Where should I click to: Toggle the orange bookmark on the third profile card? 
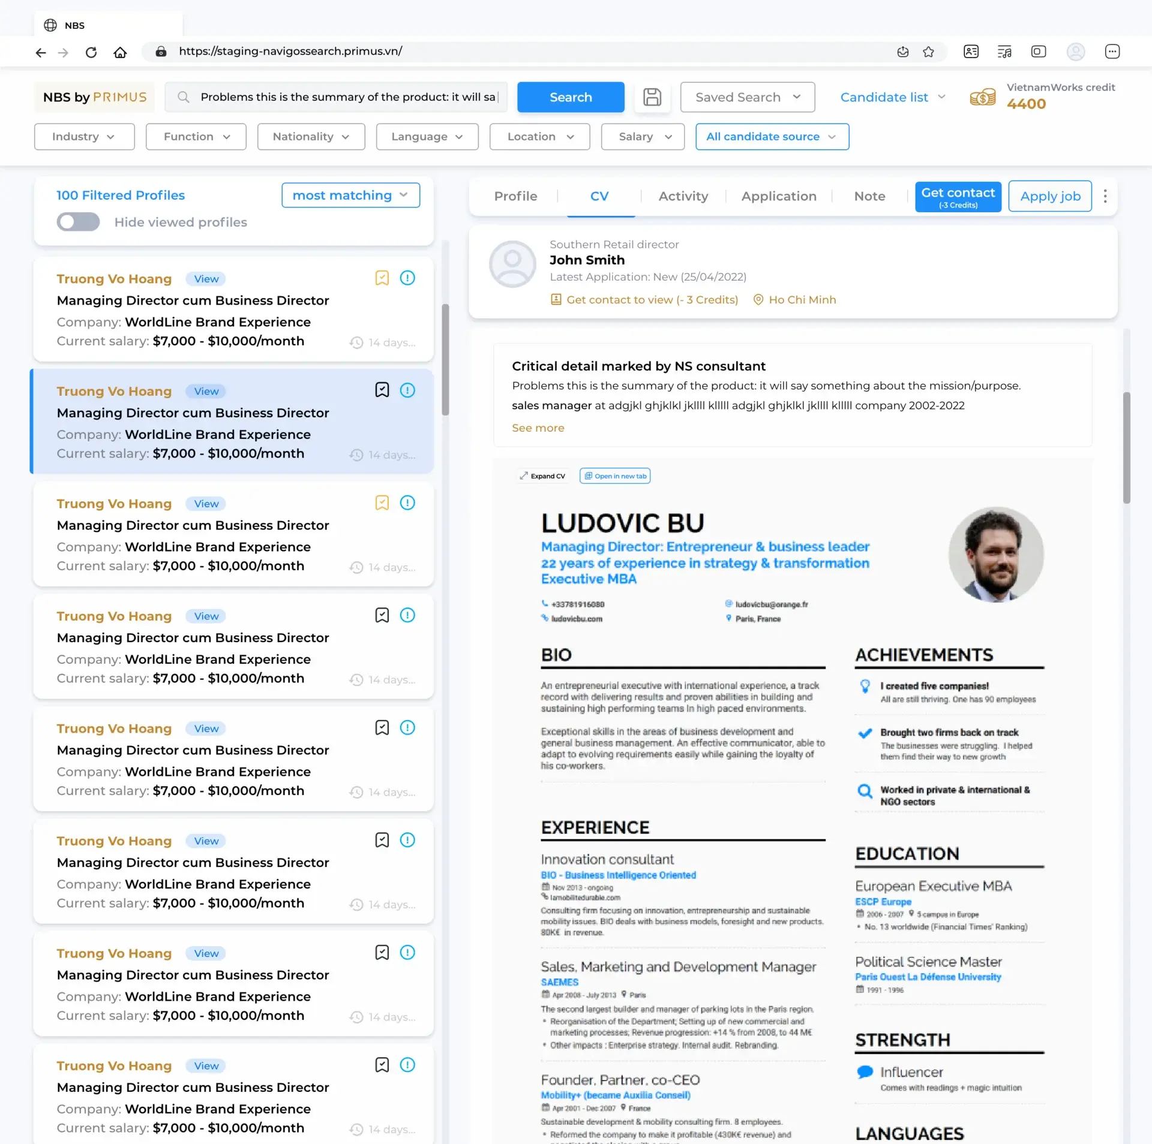(382, 503)
